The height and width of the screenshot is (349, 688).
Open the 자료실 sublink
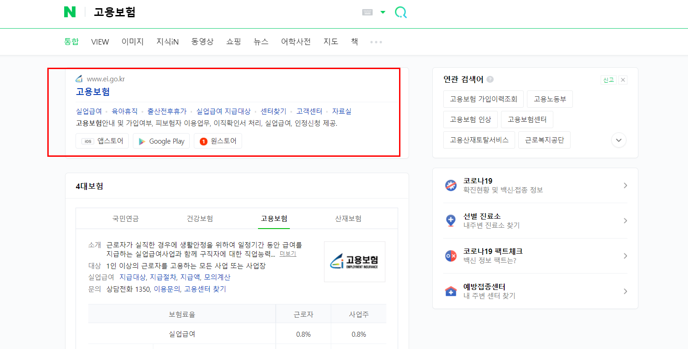point(342,111)
